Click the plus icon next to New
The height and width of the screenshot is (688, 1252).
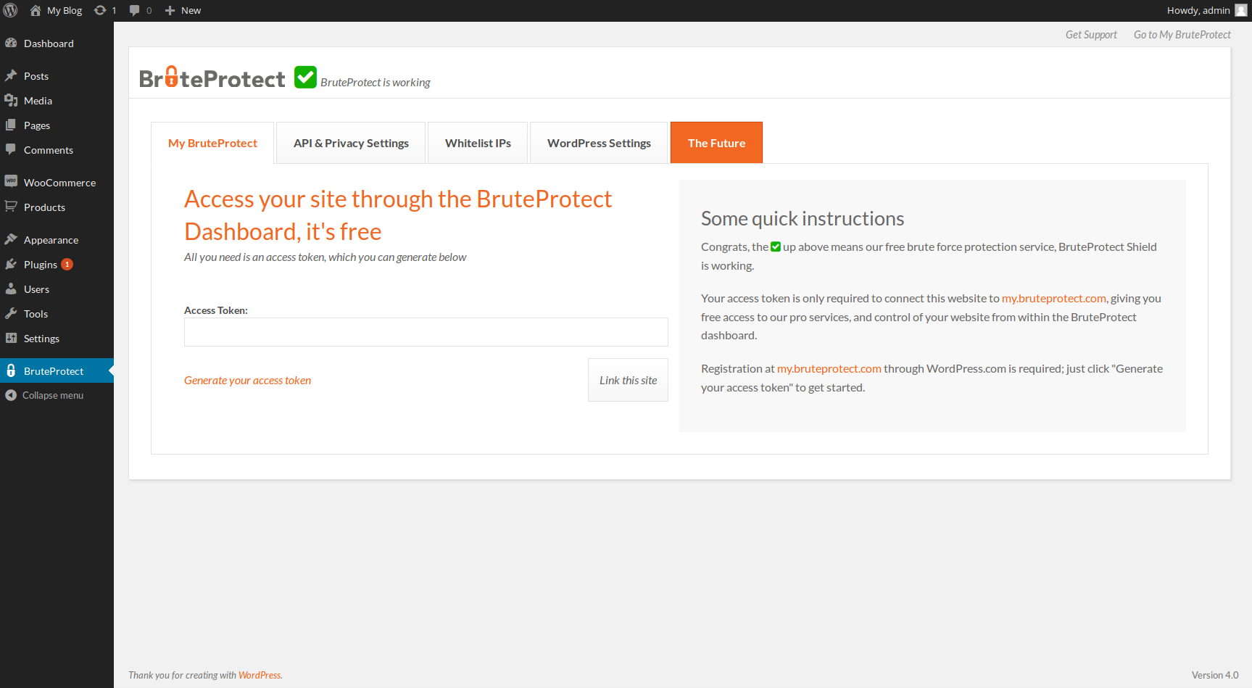tap(170, 10)
